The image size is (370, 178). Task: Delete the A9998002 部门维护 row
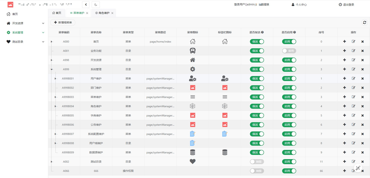click(363, 88)
